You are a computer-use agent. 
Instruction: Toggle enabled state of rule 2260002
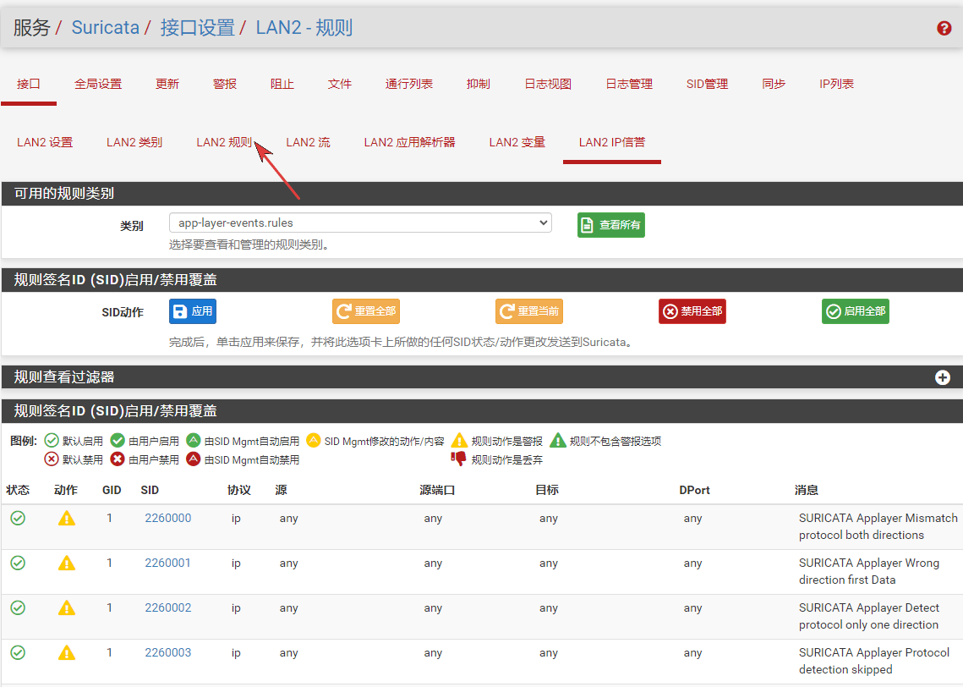coord(18,607)
